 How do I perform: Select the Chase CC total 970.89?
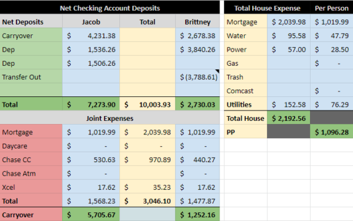click(148, 159)
